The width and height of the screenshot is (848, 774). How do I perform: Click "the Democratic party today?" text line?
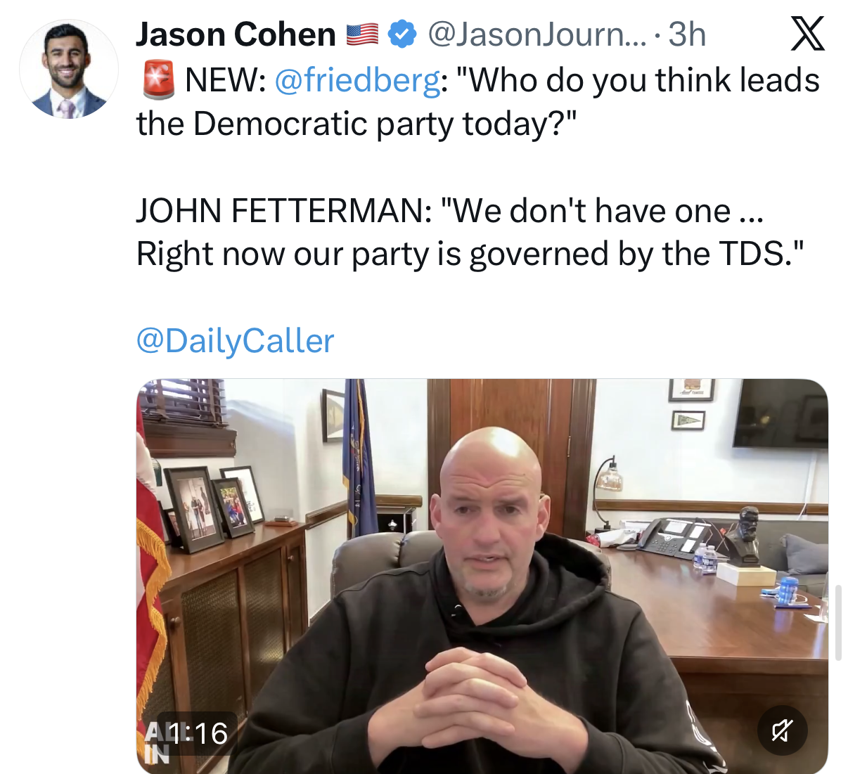[356, 124]
